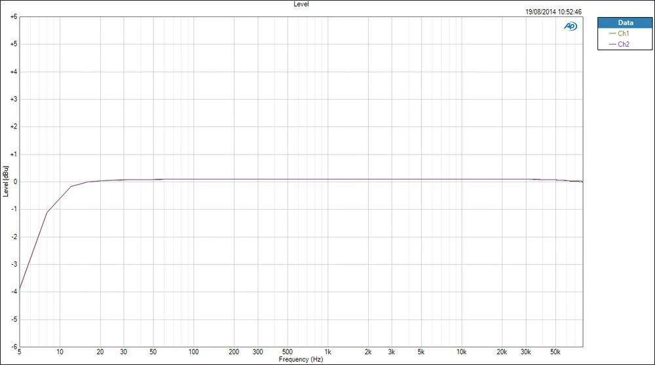Click the 3k frequency tick label
Image resolution: width=655 pixels, height=365 pixels.
tap(392, 352)
